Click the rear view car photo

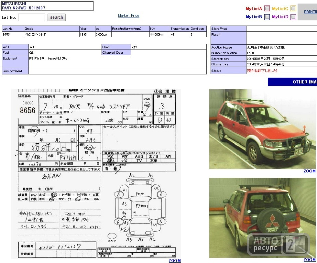(x=263, y=218)
